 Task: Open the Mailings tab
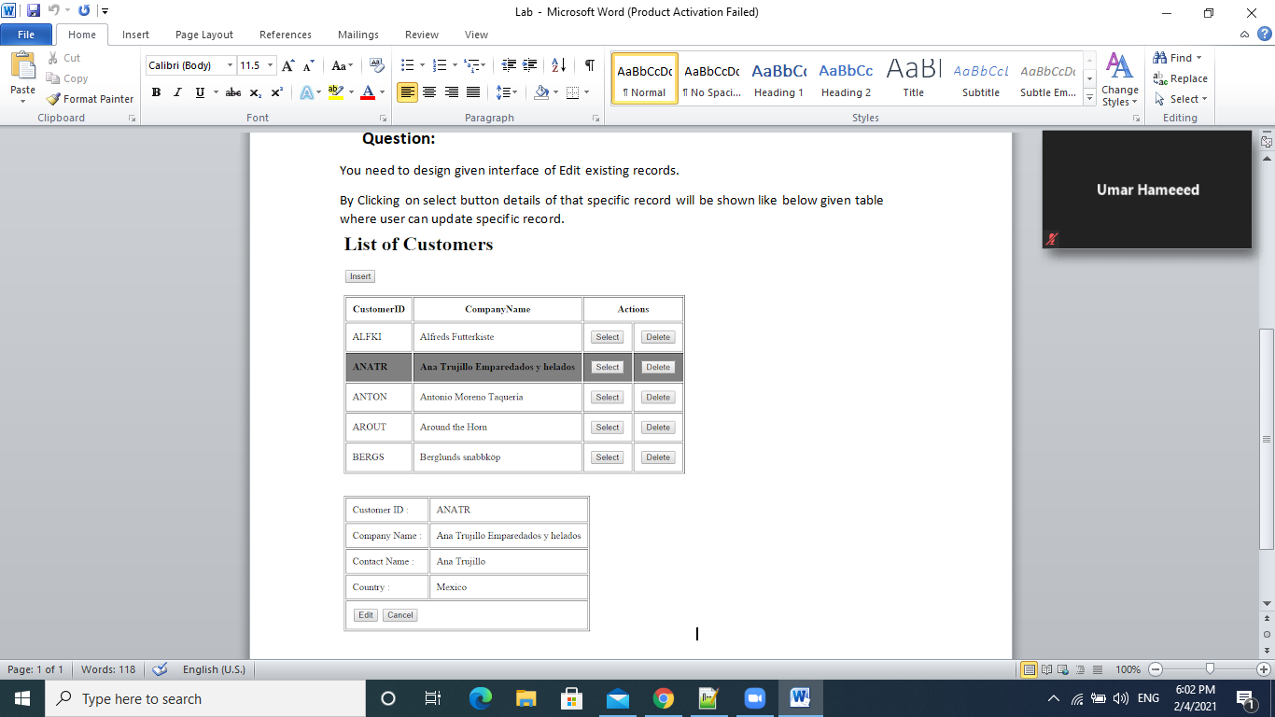pyautogui.click(x=357, y=35)
